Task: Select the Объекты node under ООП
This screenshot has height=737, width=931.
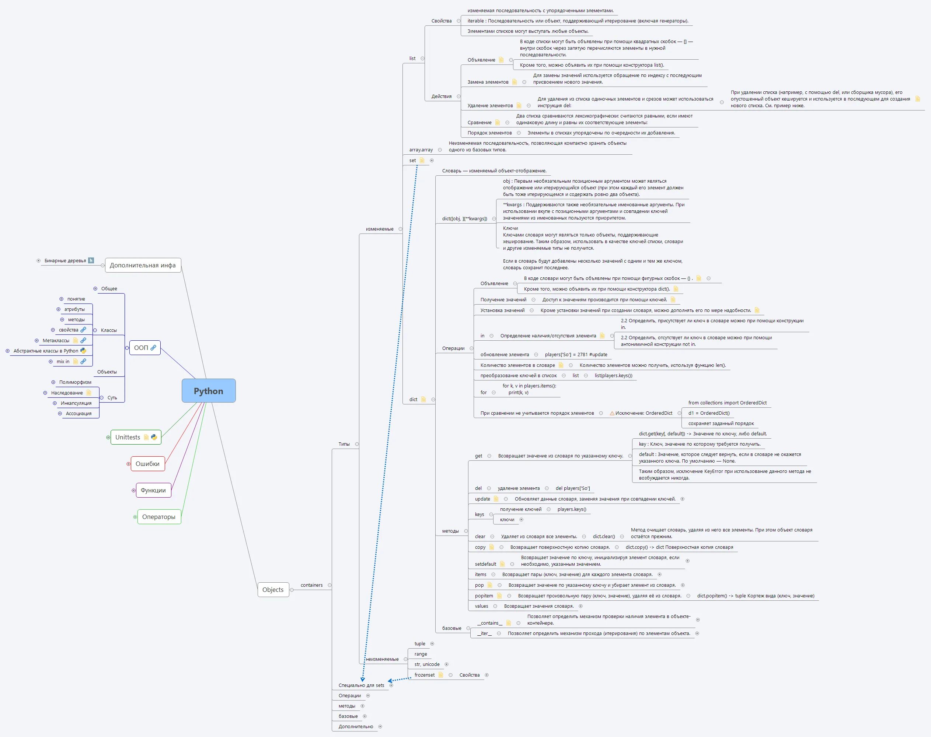Action: tap(107, 372)
